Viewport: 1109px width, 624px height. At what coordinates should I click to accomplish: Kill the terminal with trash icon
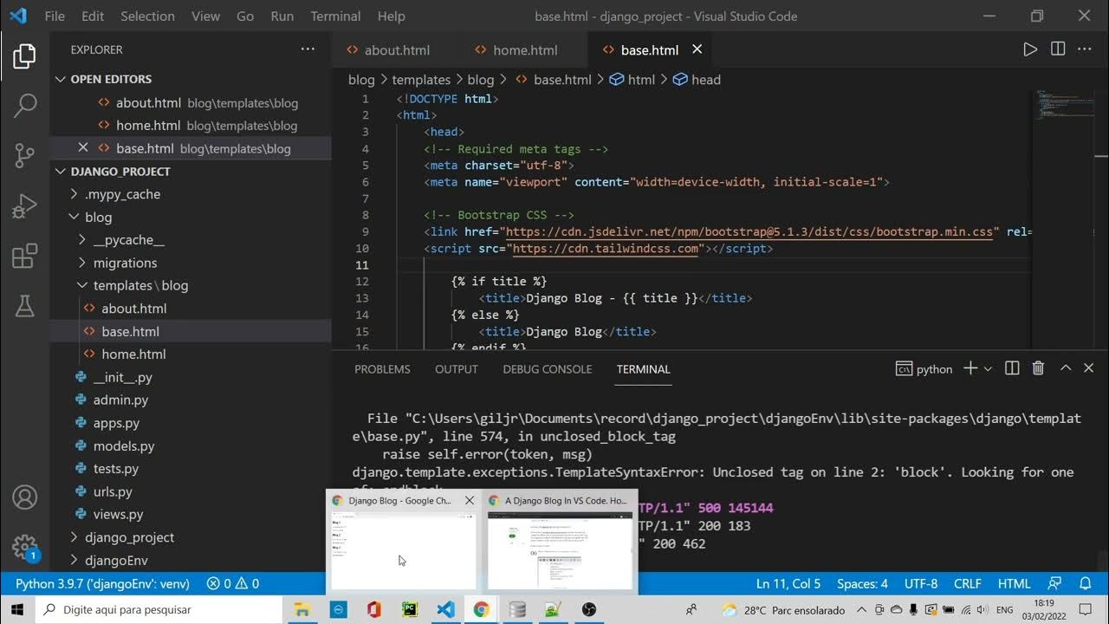click(x=1038, y=368)
